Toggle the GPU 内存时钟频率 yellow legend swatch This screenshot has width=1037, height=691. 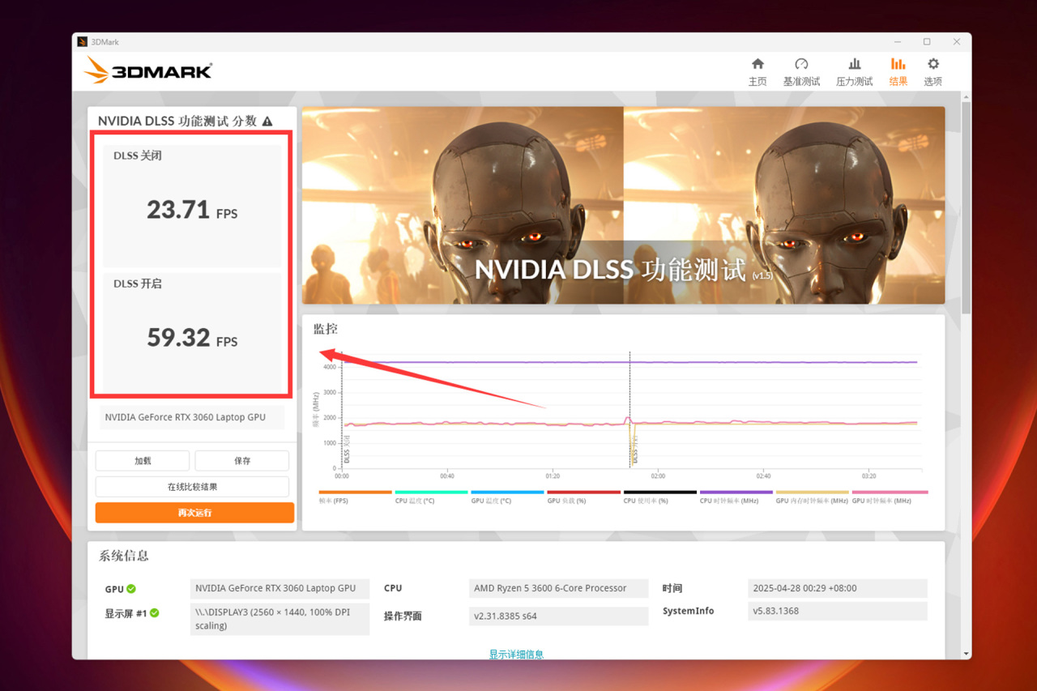click(x=813, y=492)
